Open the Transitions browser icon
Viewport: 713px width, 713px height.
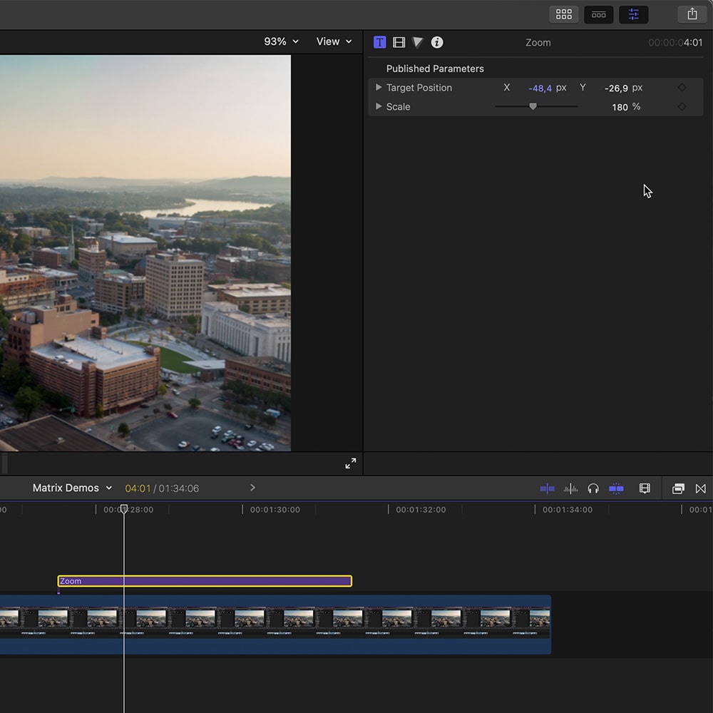[700, 488]
